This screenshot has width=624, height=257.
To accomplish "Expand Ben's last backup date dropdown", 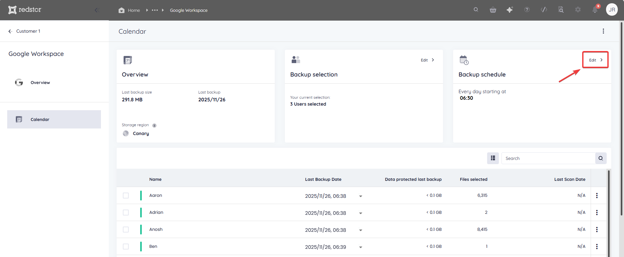I will 361,247.
